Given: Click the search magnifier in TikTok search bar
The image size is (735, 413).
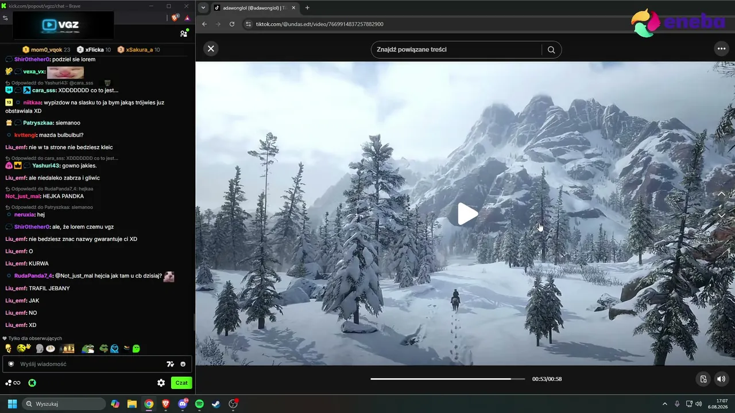Looking at the screenshot, I should tap(551, 49).
